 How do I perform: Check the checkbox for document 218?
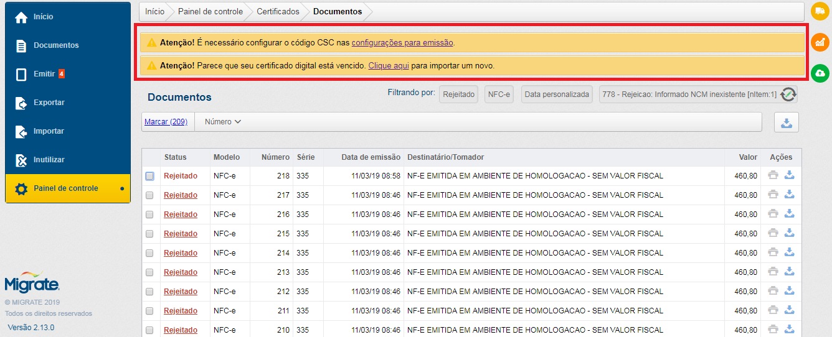[149, 176]
